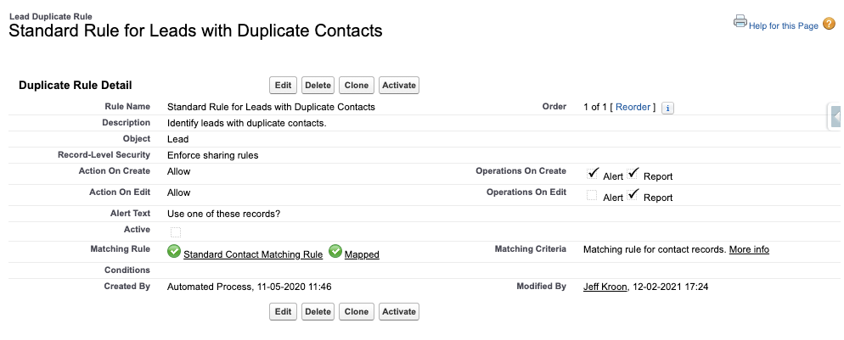Image resolution: width=844 pixels, height=340 pixels.
Task: Enable the Alert checkbox for Operations On Edit
Action: coord(593,196)
